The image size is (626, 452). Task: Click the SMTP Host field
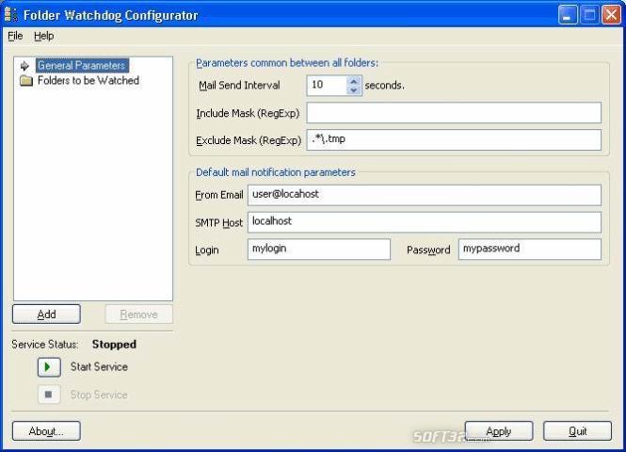[x=425, y=222]
